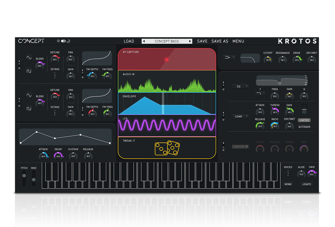Toggle the bottom oscillator on/off switch
Screen dimensions: 335x227
click(19, 102)
